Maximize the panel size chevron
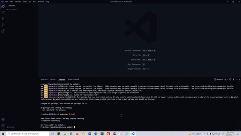241x136 pixels. point(237,79)
